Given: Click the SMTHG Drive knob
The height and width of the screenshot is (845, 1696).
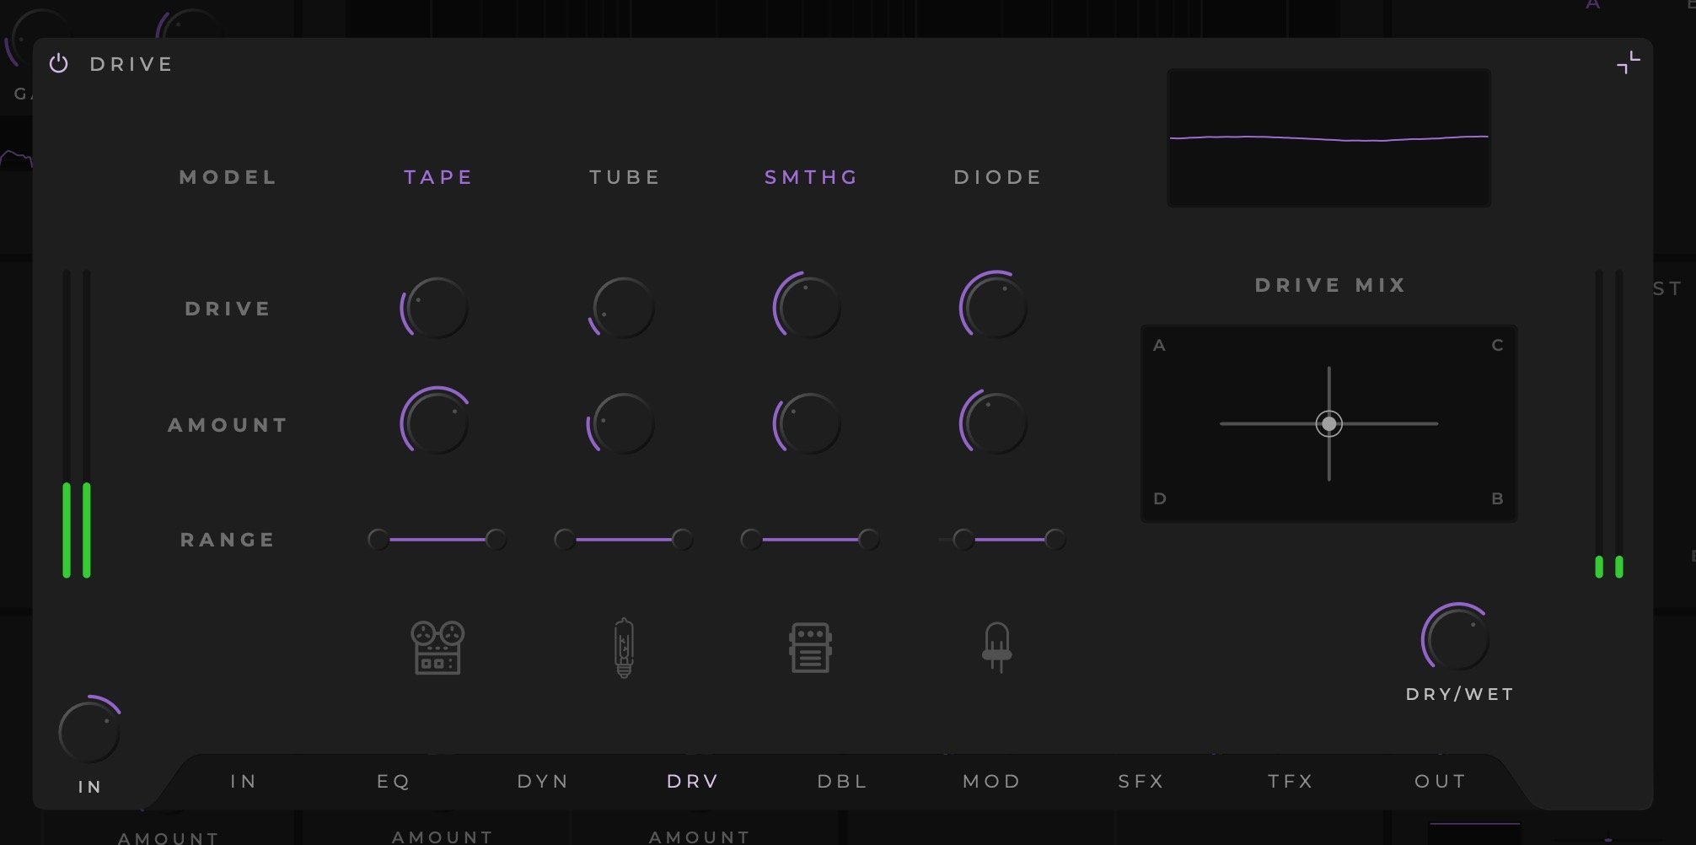Looking at the screenshot, I should 808,308.
